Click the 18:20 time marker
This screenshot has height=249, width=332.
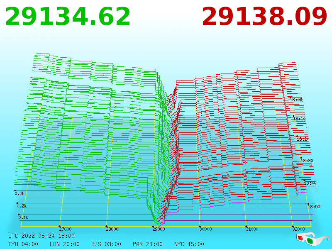(x=303, y=139)
